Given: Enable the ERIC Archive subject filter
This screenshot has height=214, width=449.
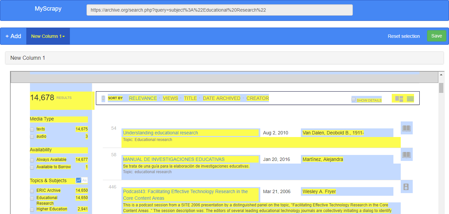Looking at the screenshot, I should click(32, 190).
